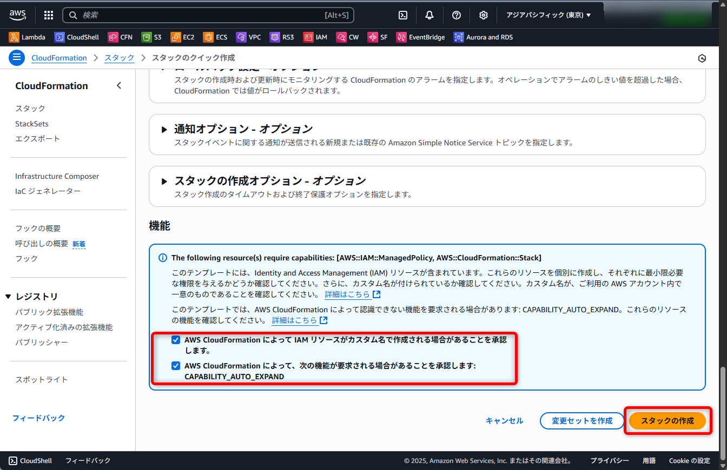Click the キャンセル button
727x470 pixels.
coord(504,421)
